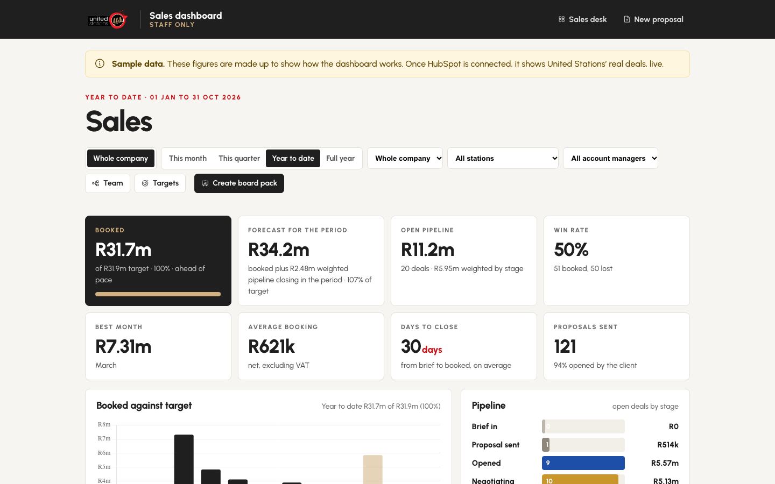Click 'Year to date R31.7m of R31.9m' text

381,406
